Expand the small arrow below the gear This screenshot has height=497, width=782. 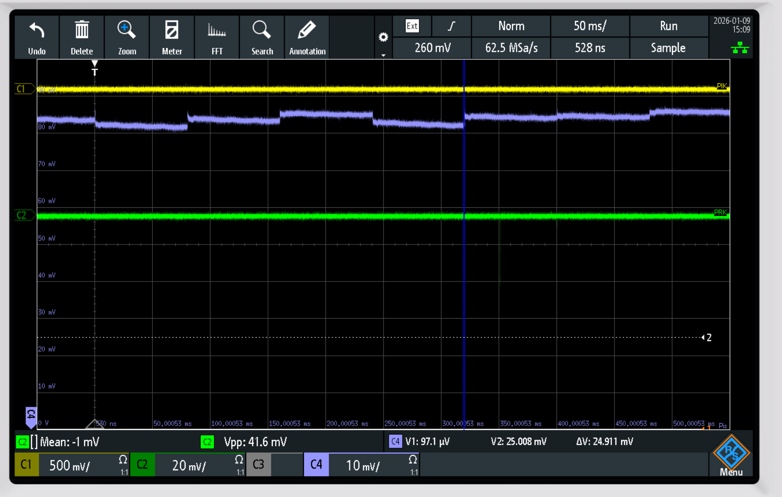tap(383, 55)
